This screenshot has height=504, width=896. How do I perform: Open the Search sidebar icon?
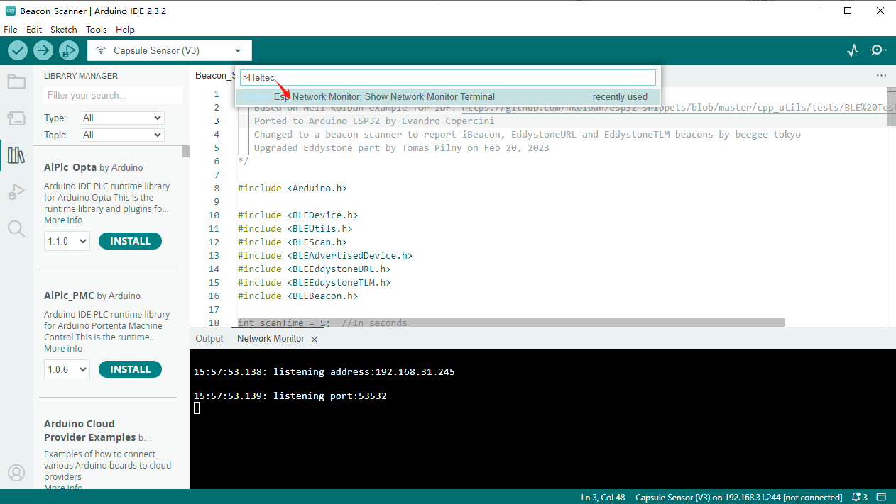[16, 228]
